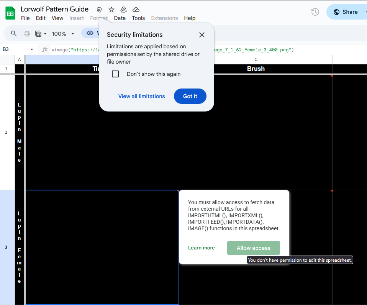
Task: Open the "View all limitations" link
Action: coord(141,96)
